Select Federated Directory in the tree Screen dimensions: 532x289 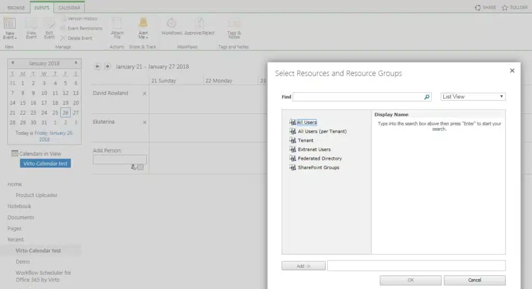[x=320, y=158]
